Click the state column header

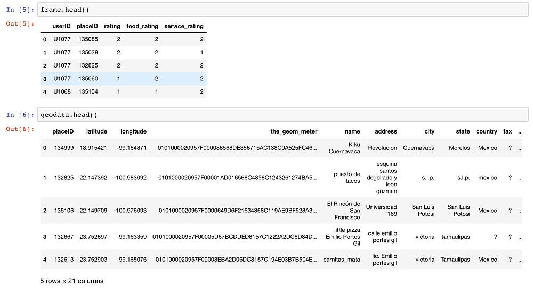[x=463, y=131]
